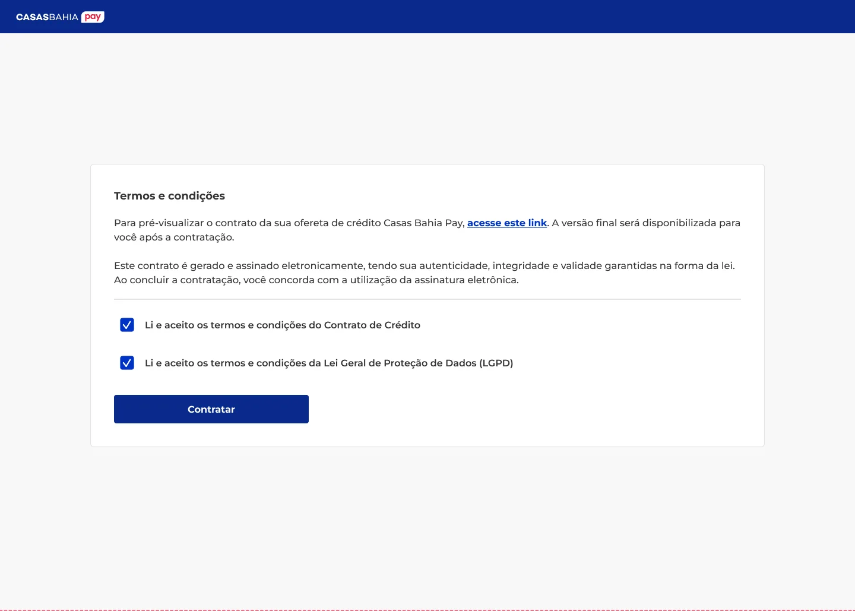855x611 pixels.
Task: Select the label "Li e aceito os termos e condições do Contrato de Crédito"
Action: click(x=283, y=325)
